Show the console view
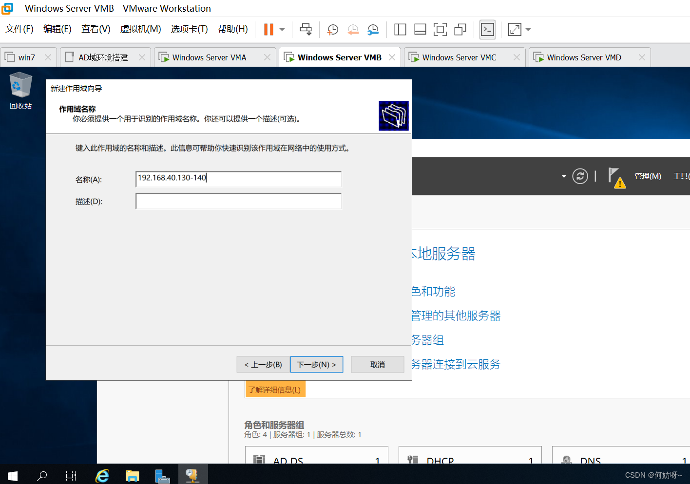 coord(487,30)
